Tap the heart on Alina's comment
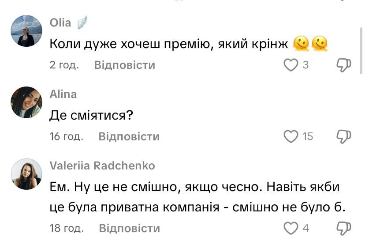This screenshot has width=365, height=237. pyautogui.click(x=291, y=137)
